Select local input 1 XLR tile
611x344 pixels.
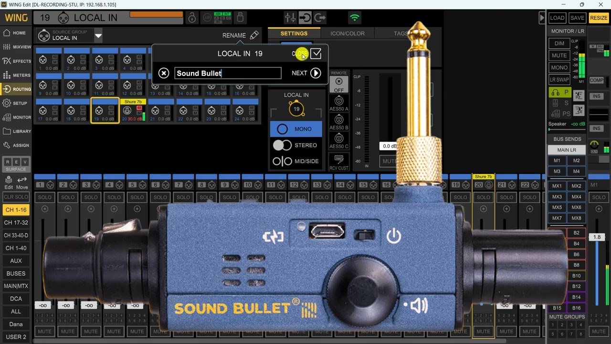(48, 60)
